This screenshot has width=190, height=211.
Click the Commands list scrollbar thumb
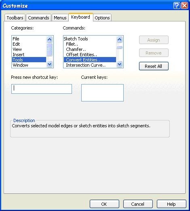tap(119, 47)
